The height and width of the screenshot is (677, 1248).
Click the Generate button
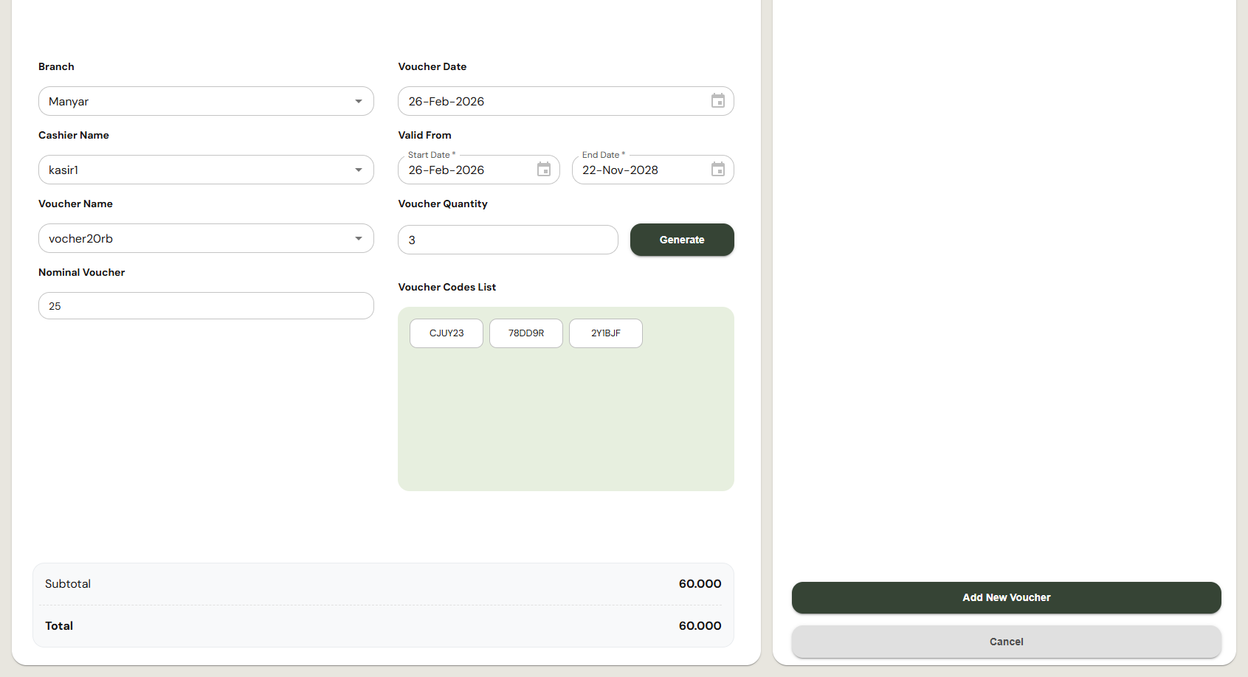tap(682, 240)
